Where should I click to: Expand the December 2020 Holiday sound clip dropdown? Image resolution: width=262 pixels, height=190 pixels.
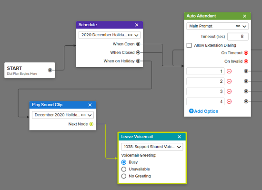click(x=63, y=115)
